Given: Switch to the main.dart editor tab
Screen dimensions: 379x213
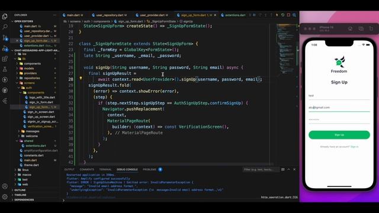Looking at the screenshot, I should [73, 15].
